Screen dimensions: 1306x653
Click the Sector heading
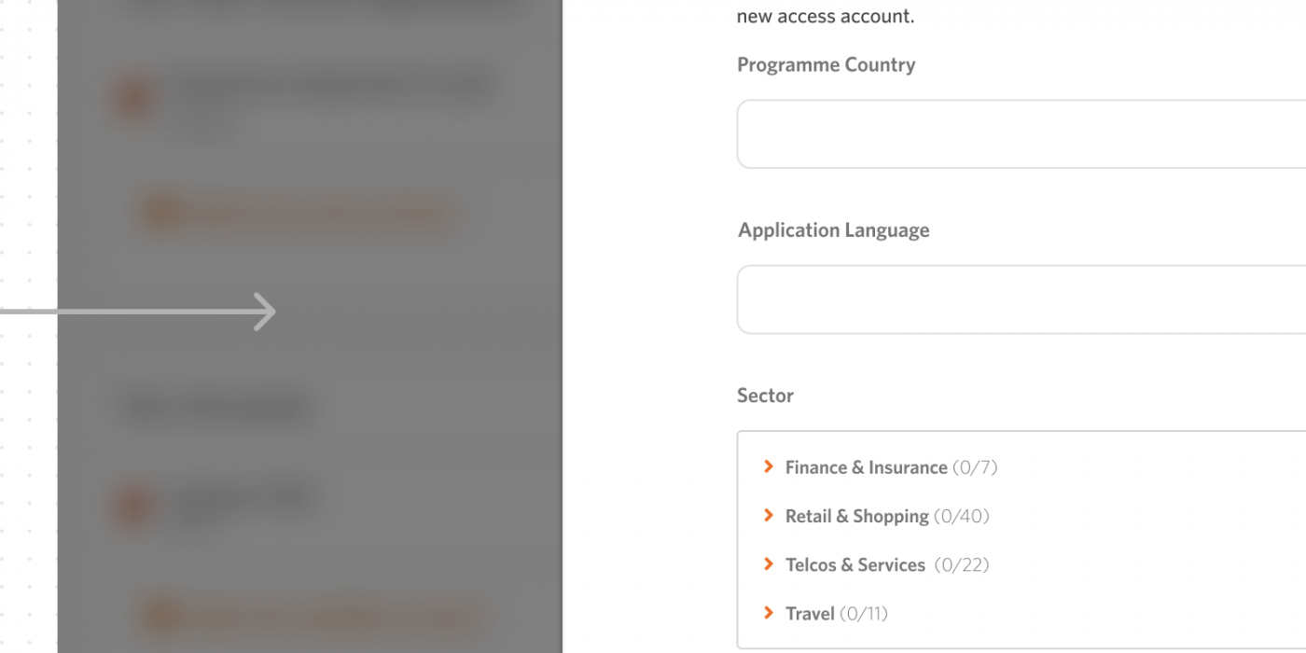click(x=765, y=395)
